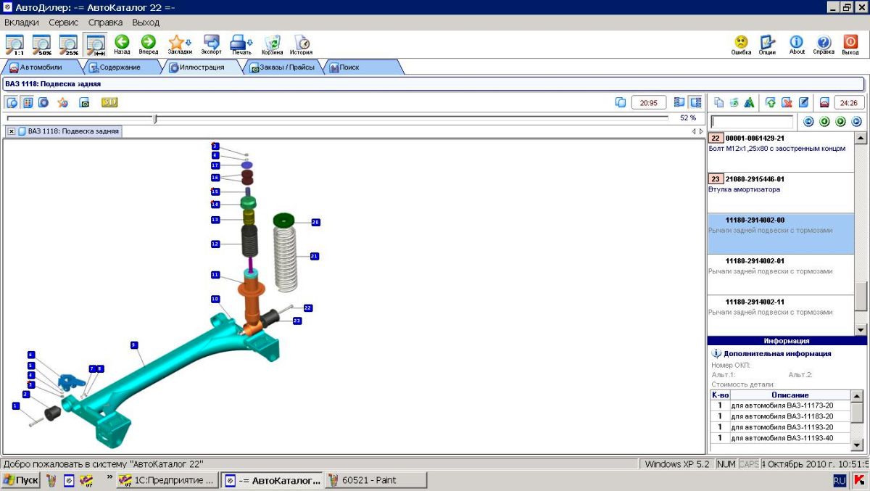Viewport: 870px width, 491px height.
Task: Select part 22 Болт М12х1,25х80 in list
Action: (781, 152)
